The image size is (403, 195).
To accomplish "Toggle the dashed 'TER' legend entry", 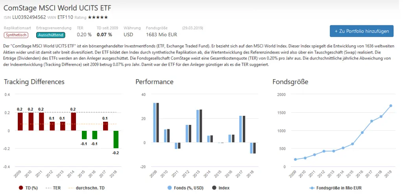I will coord(53,188).
